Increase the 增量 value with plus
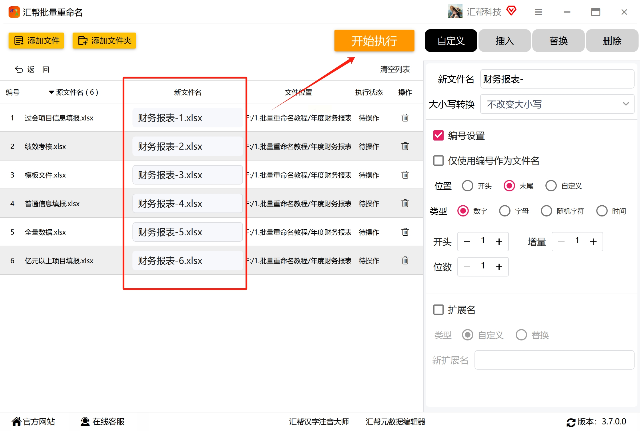 [x=593, y=242]
